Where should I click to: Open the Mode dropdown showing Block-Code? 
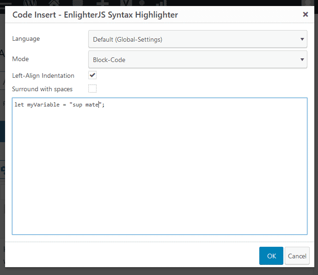198,60
